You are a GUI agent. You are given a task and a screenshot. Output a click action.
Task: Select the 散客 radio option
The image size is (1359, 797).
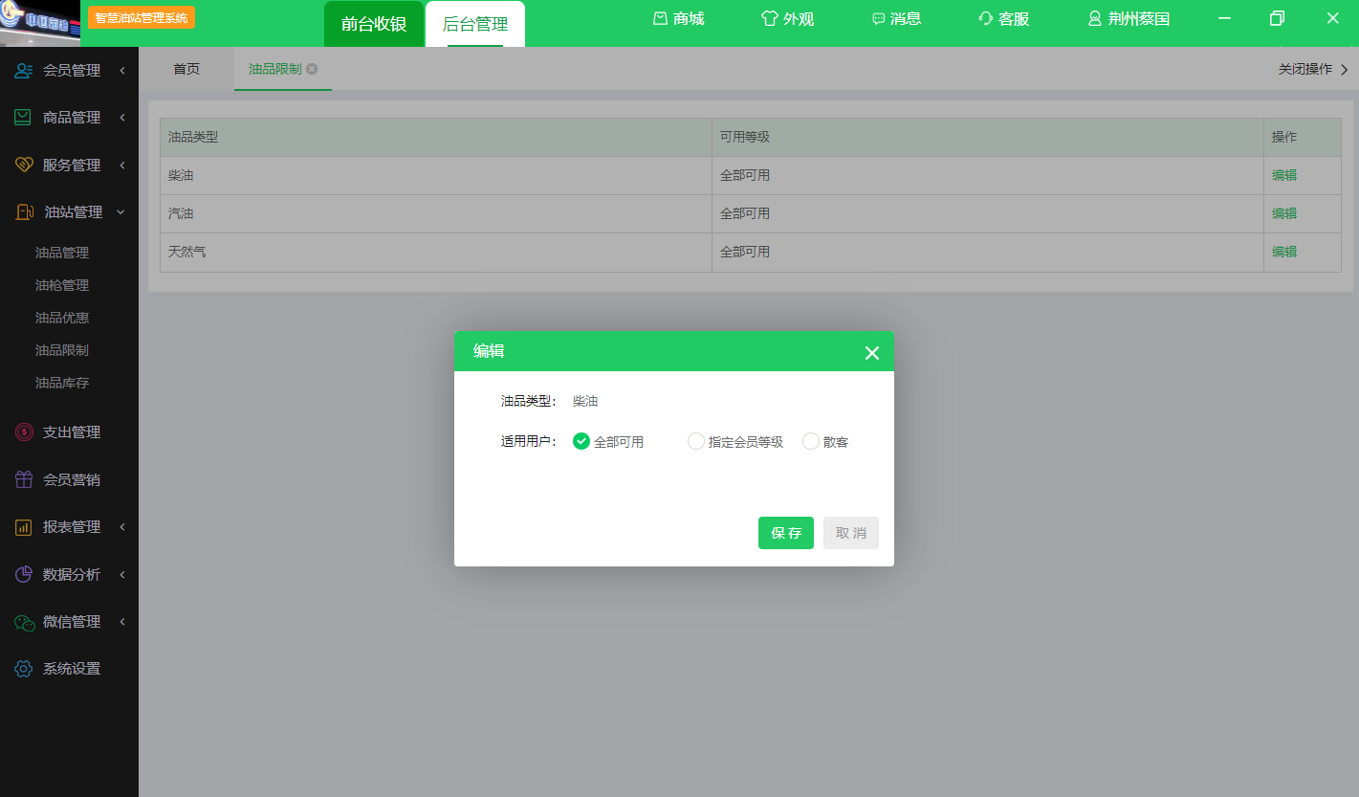(x=811, y=441)
